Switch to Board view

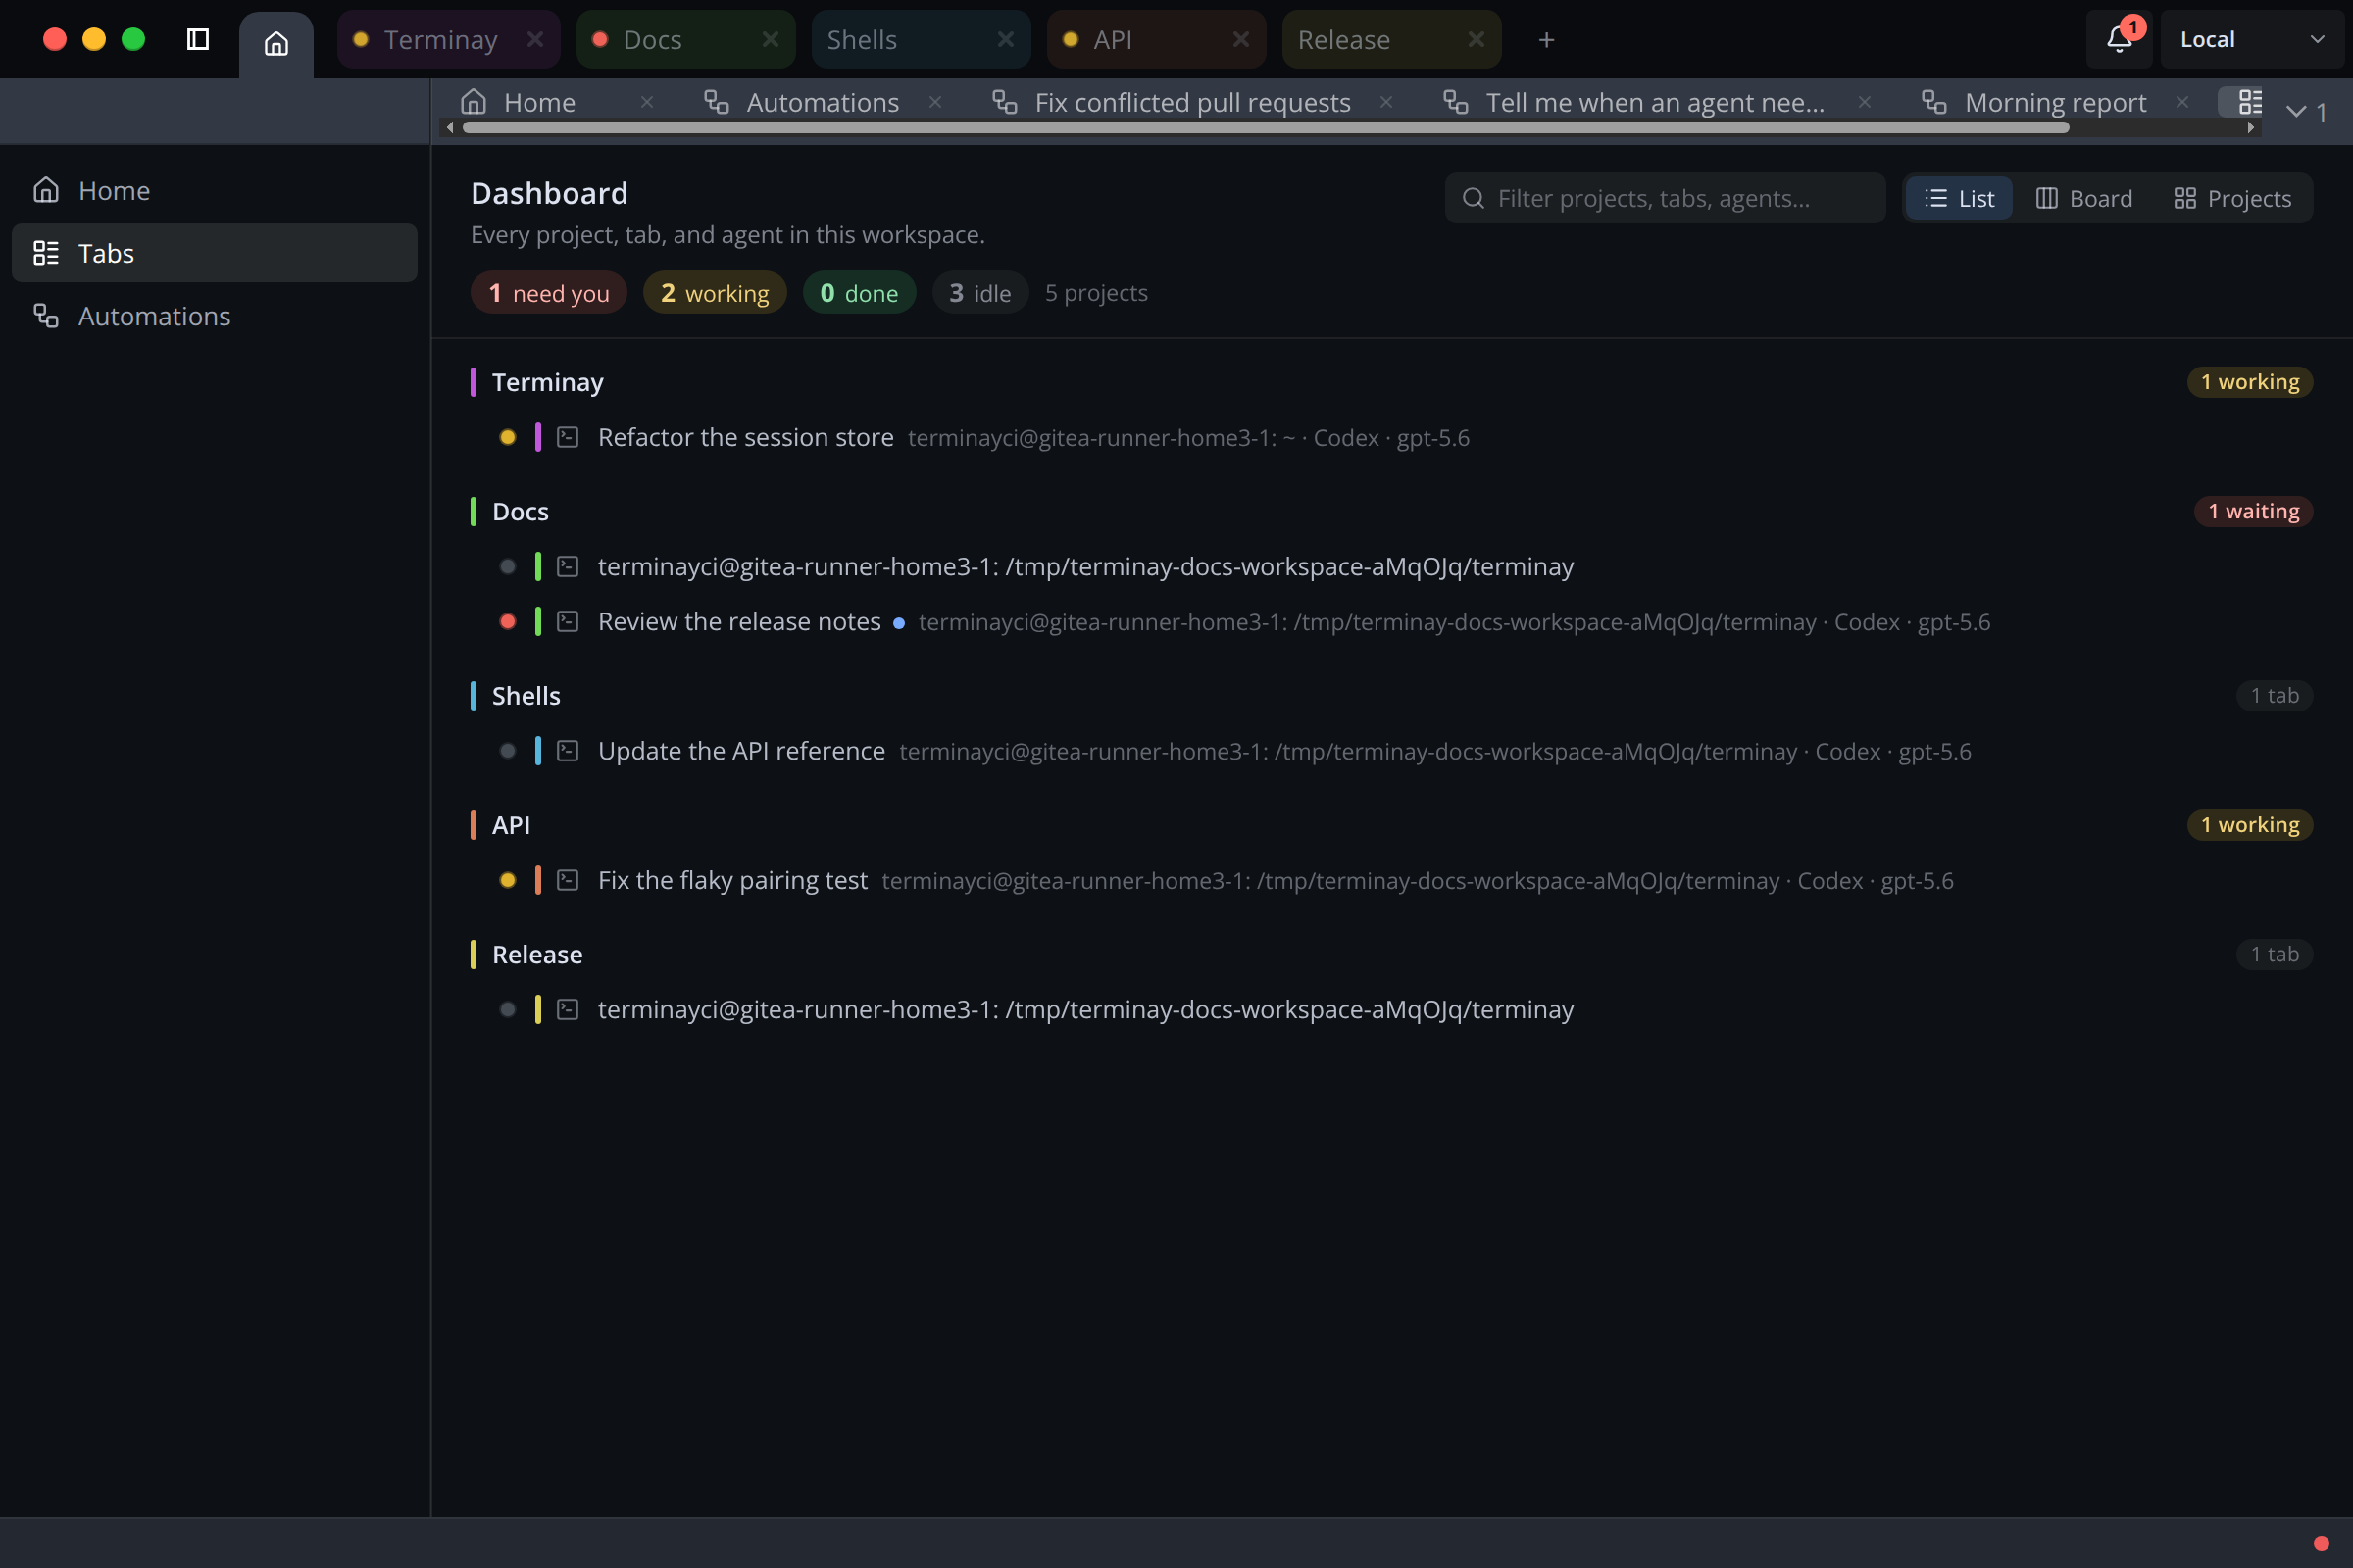[2084, 198]
